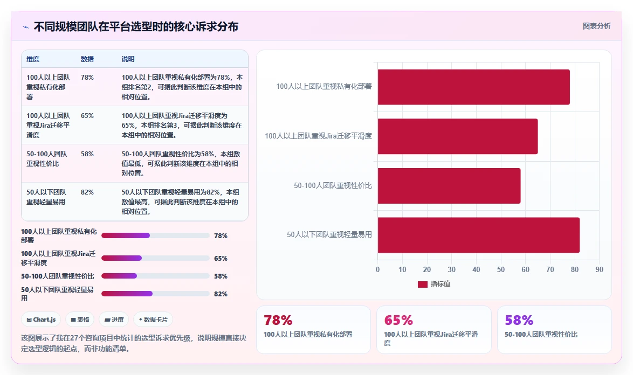Click the chart bar for 50-100人团队重视性价比
Image resolution: width=633 pixels, height=375 pixels.
point(449,186)
